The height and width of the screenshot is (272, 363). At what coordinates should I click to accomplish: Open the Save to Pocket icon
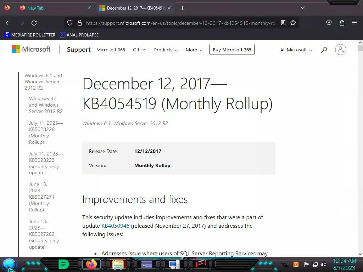tap(329, 23)
